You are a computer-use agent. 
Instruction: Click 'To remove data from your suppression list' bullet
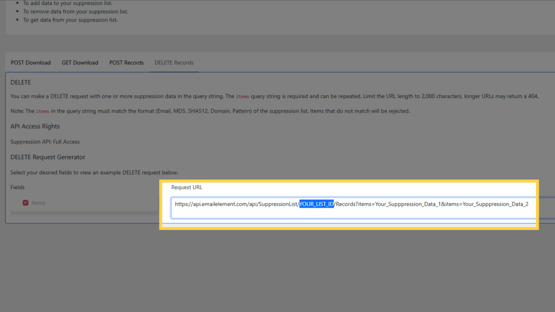point(75,12)
